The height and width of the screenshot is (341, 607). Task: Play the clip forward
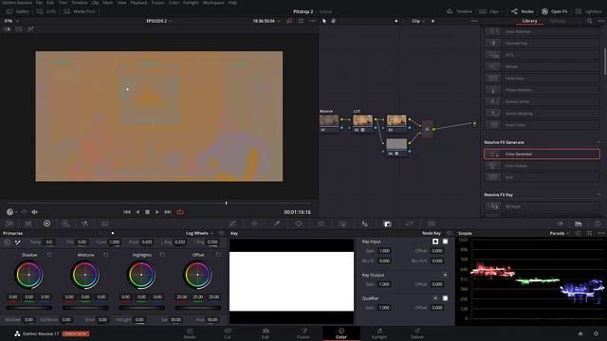coord(157,212)
